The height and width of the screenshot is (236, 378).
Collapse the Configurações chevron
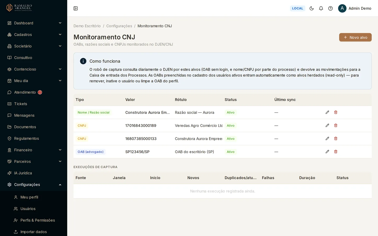[60, 185]
